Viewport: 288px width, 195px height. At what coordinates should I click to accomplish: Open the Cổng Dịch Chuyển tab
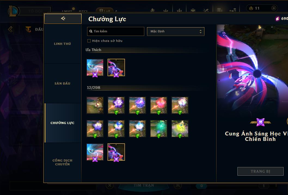62,162
